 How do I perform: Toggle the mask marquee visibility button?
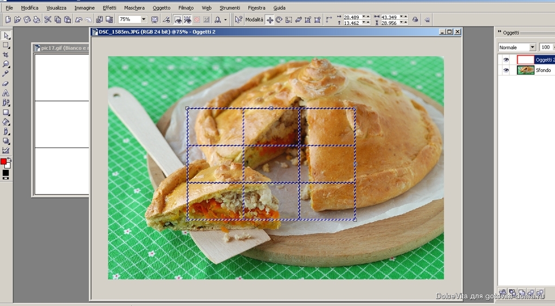coord(178,20)
